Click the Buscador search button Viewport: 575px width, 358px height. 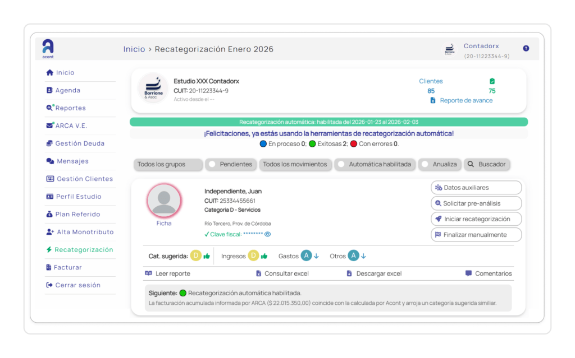[487, 164]
